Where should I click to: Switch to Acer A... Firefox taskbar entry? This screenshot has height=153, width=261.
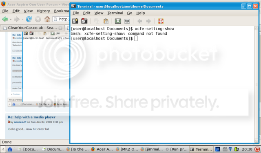pyautogui.click(x=102, y=149)
